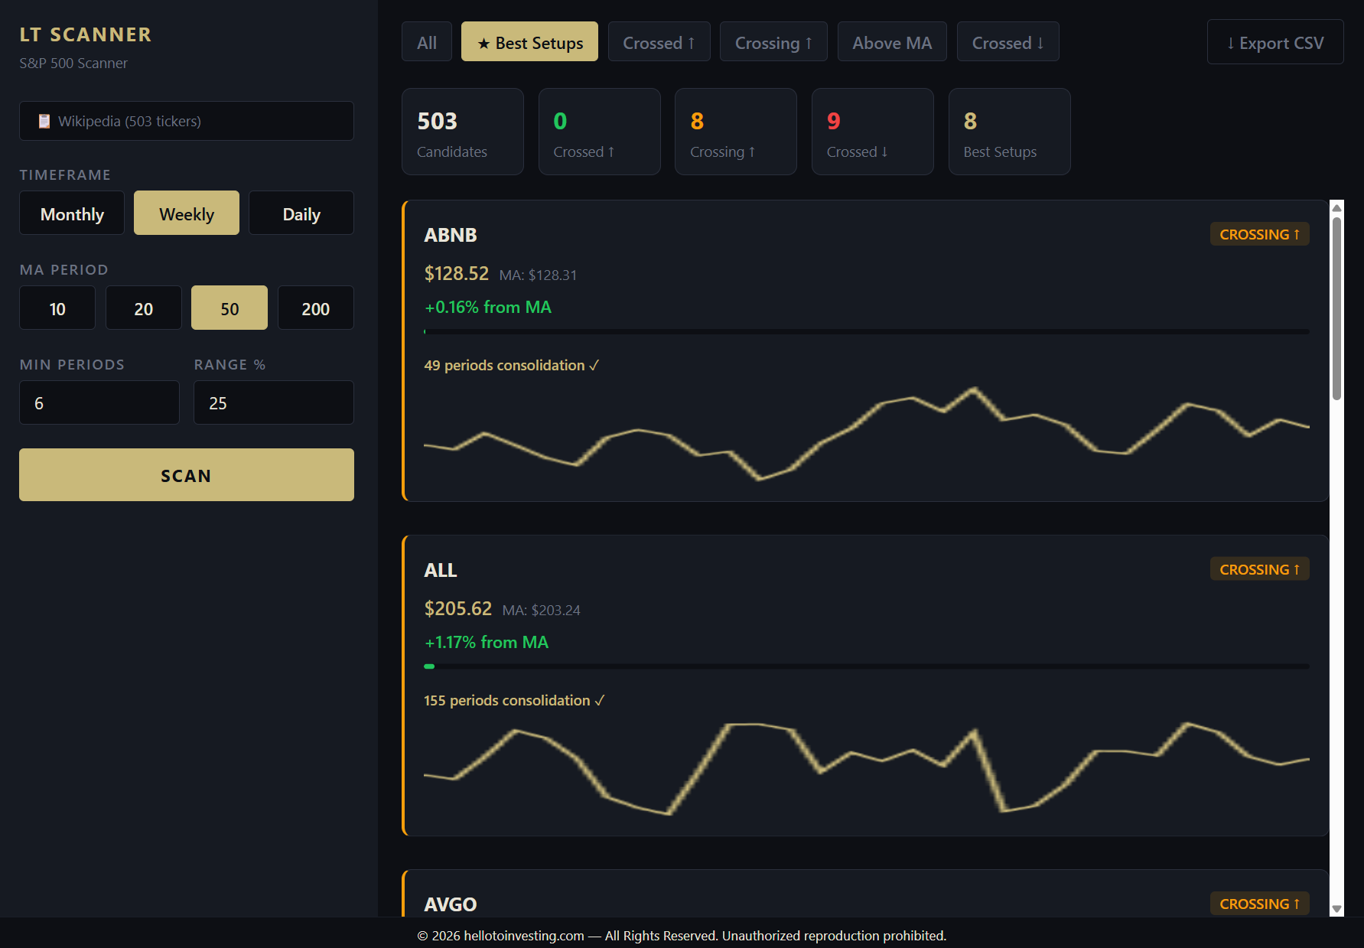This screenshot has width=1364, height=948.
Task: Click ALL's CROSSING badge
Action: click(x=1259, y=569)
